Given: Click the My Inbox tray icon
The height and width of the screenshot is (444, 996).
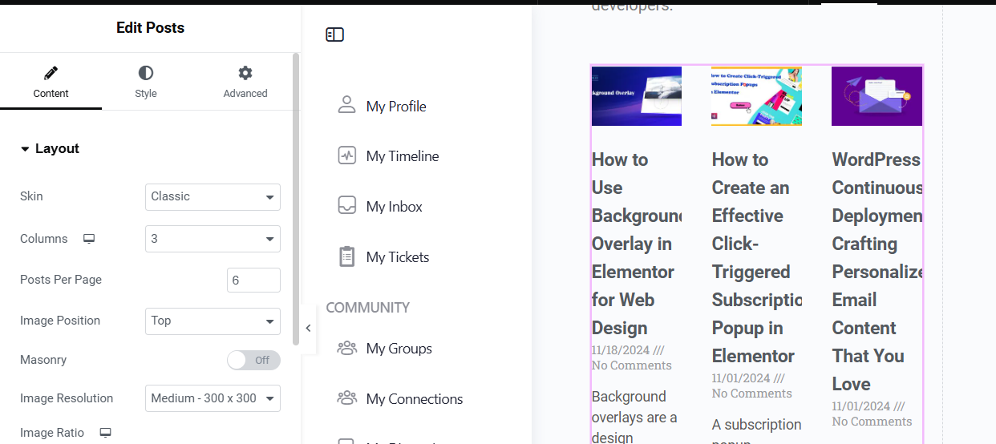Looking at the screenshot, I should pyautogui.click(x=346, y=206).
